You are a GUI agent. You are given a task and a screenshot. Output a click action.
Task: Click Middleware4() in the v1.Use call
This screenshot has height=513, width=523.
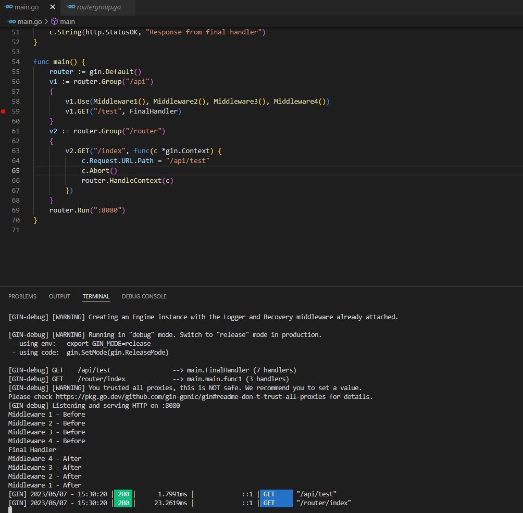pyautogui.click(x=300, y=102)
